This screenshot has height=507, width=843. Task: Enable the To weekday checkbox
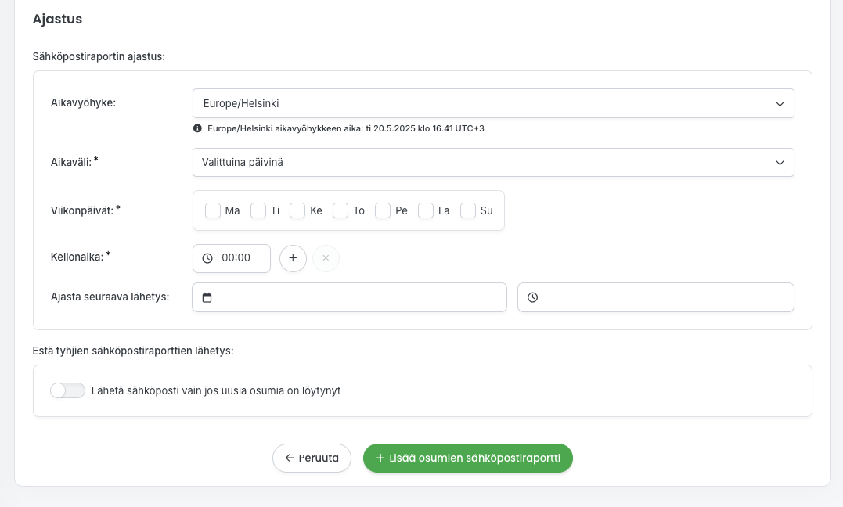click(x=340, y=210)
